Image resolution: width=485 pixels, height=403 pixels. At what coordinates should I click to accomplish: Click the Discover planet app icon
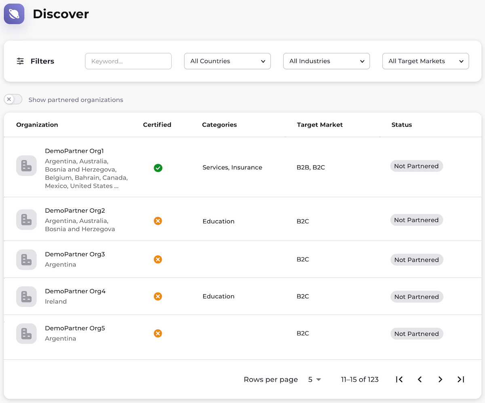14,14
